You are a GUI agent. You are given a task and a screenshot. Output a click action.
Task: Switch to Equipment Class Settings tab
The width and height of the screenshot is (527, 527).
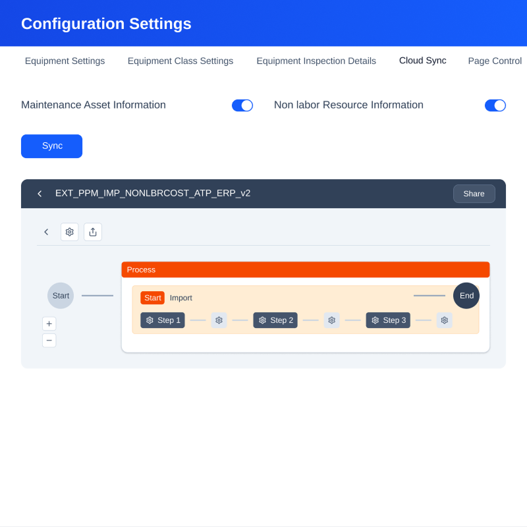coord(180,61)
